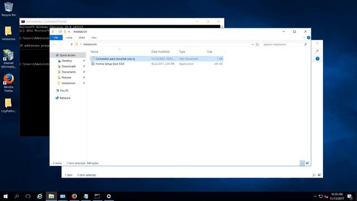
Task: Switch to details view layout button
Action: click(x=302, y=163)
